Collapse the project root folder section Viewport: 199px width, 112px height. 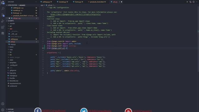point(7,21)
